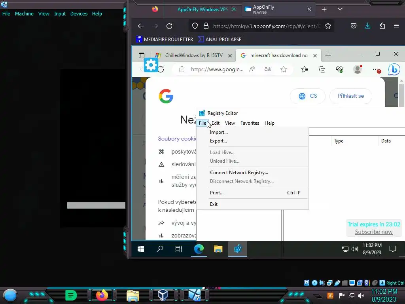Click remote taskbar volume icon
This screenshot has width=405, height=304.
pos(355,249)
